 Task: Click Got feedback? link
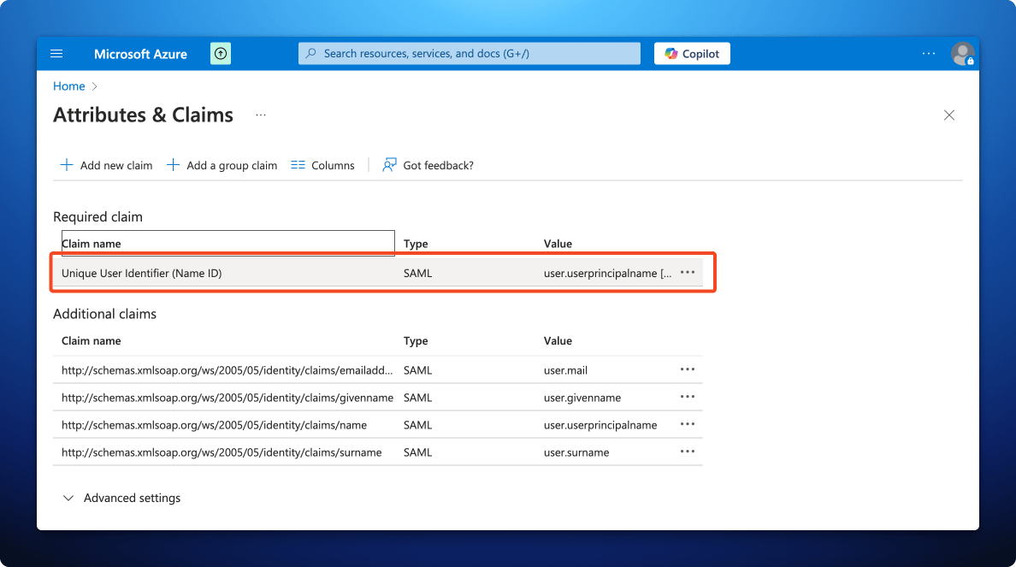tap(437, 165)
